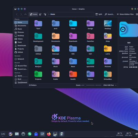Open Desktop in Places sidebar

pos(21,36)
